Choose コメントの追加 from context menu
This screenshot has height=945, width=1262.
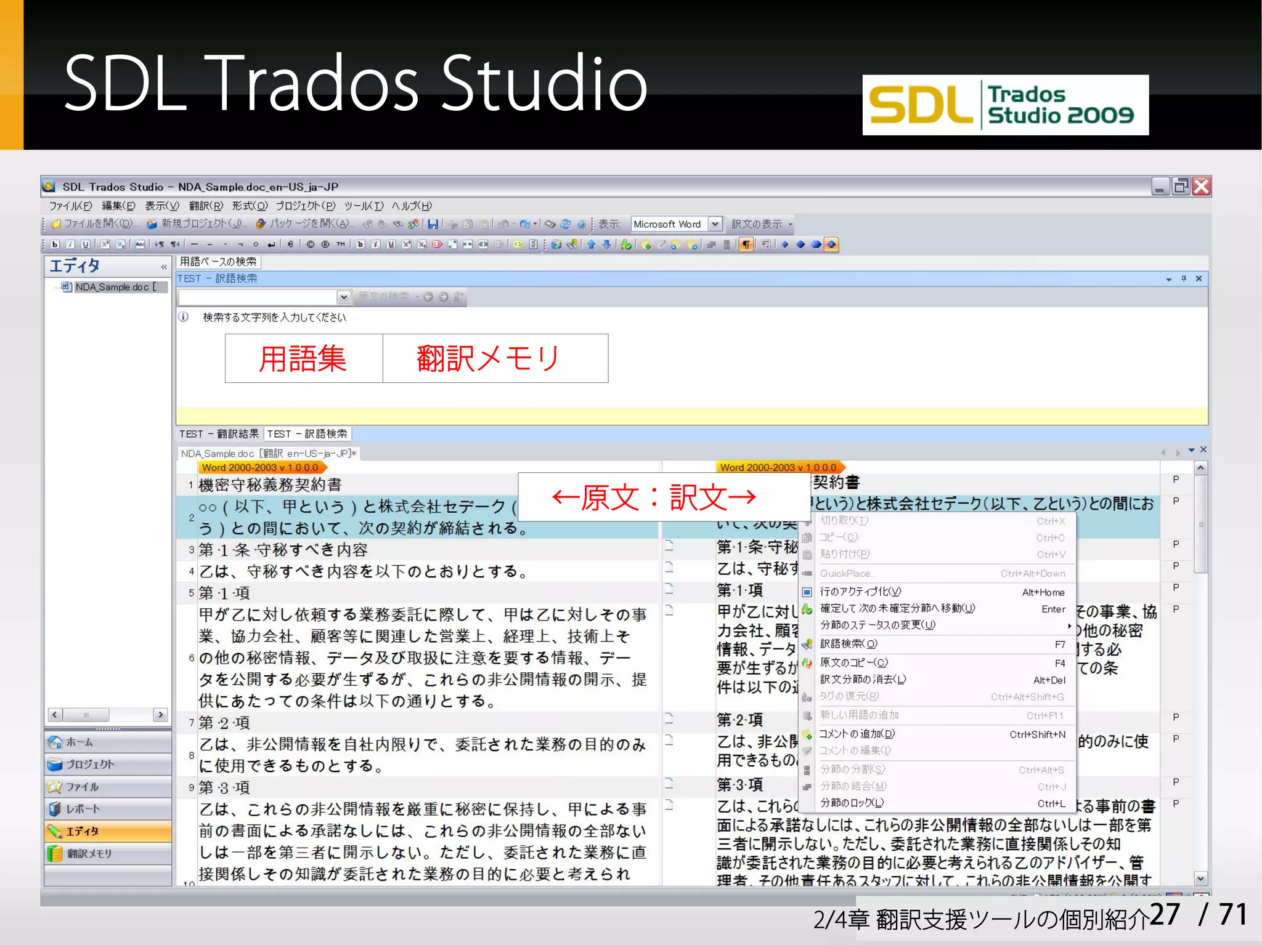point(938,734)
